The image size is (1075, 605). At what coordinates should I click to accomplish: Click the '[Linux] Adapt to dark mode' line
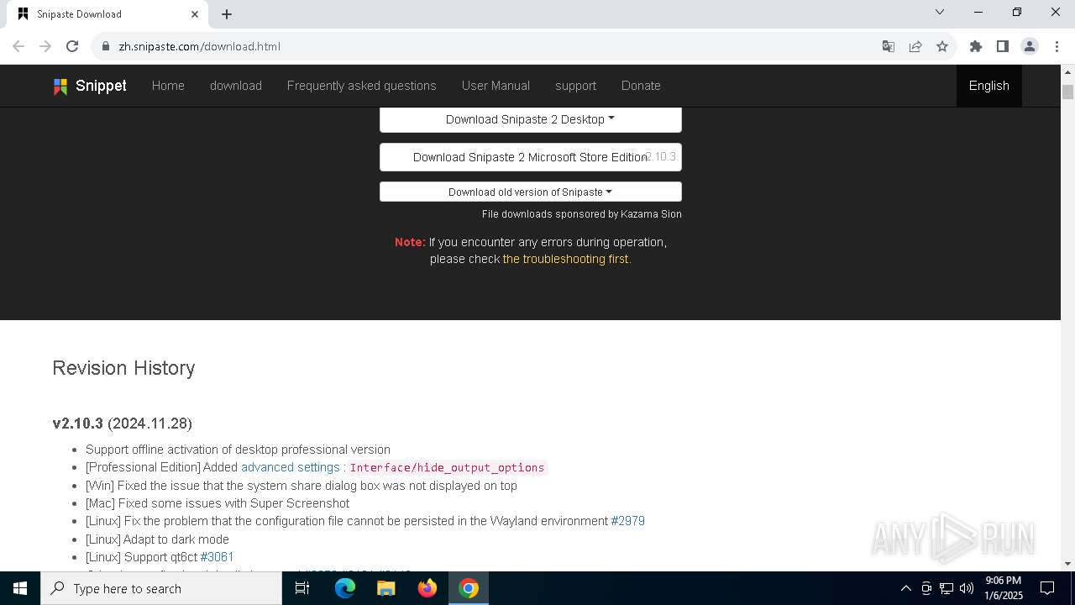tap(157, 539)
